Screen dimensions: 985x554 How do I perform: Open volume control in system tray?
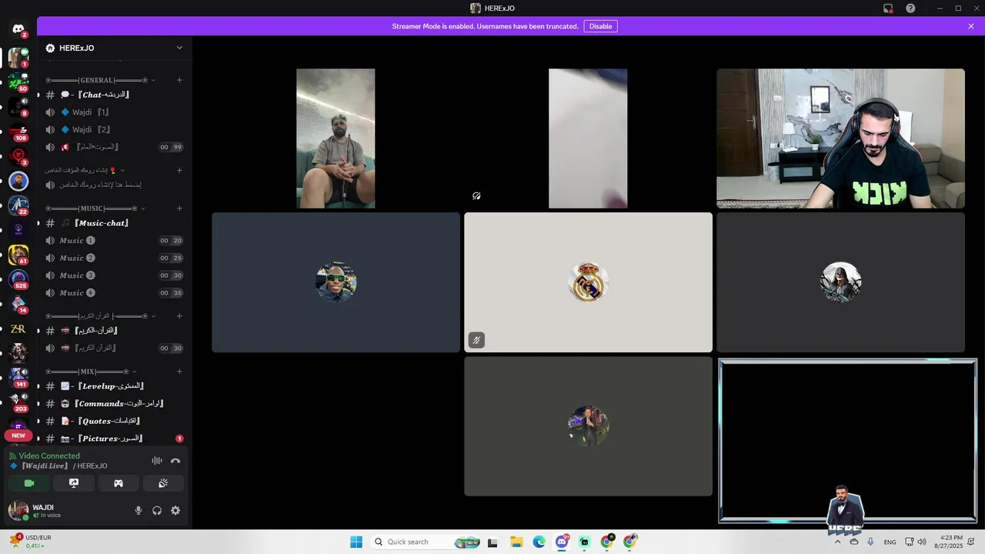point(922,542)
